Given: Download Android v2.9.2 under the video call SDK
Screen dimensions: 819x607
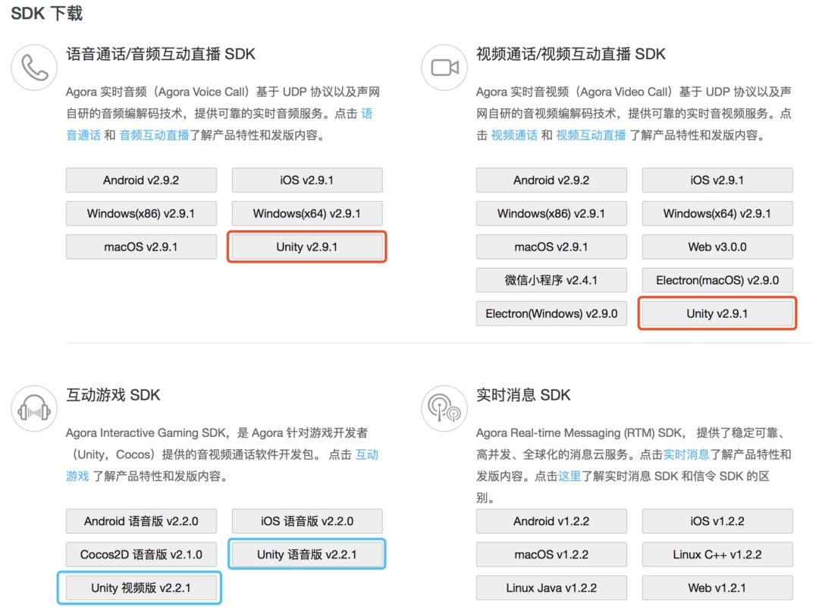Looking at the screenshot, I should 551,181.
